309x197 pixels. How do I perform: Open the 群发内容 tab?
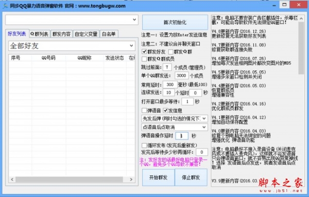(61, 34)
